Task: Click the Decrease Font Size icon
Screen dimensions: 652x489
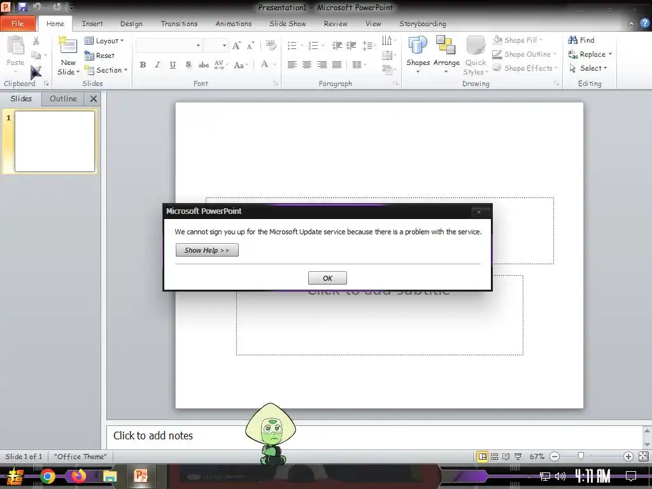Action: 250,45
